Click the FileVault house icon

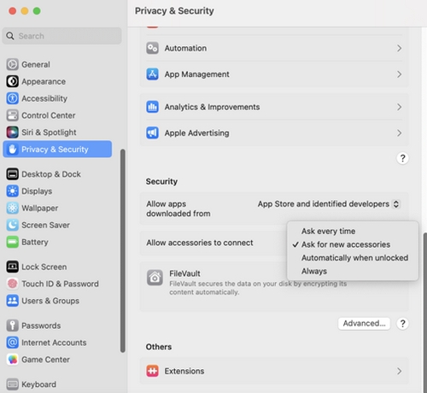click(x=155, y=278)
